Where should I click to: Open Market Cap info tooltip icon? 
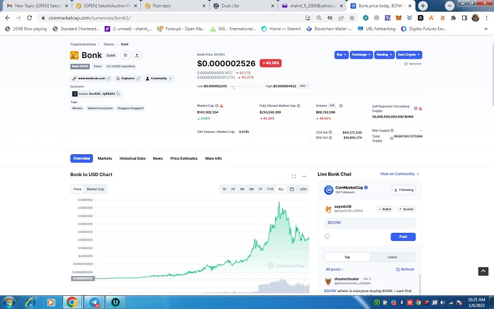(217, 106)
